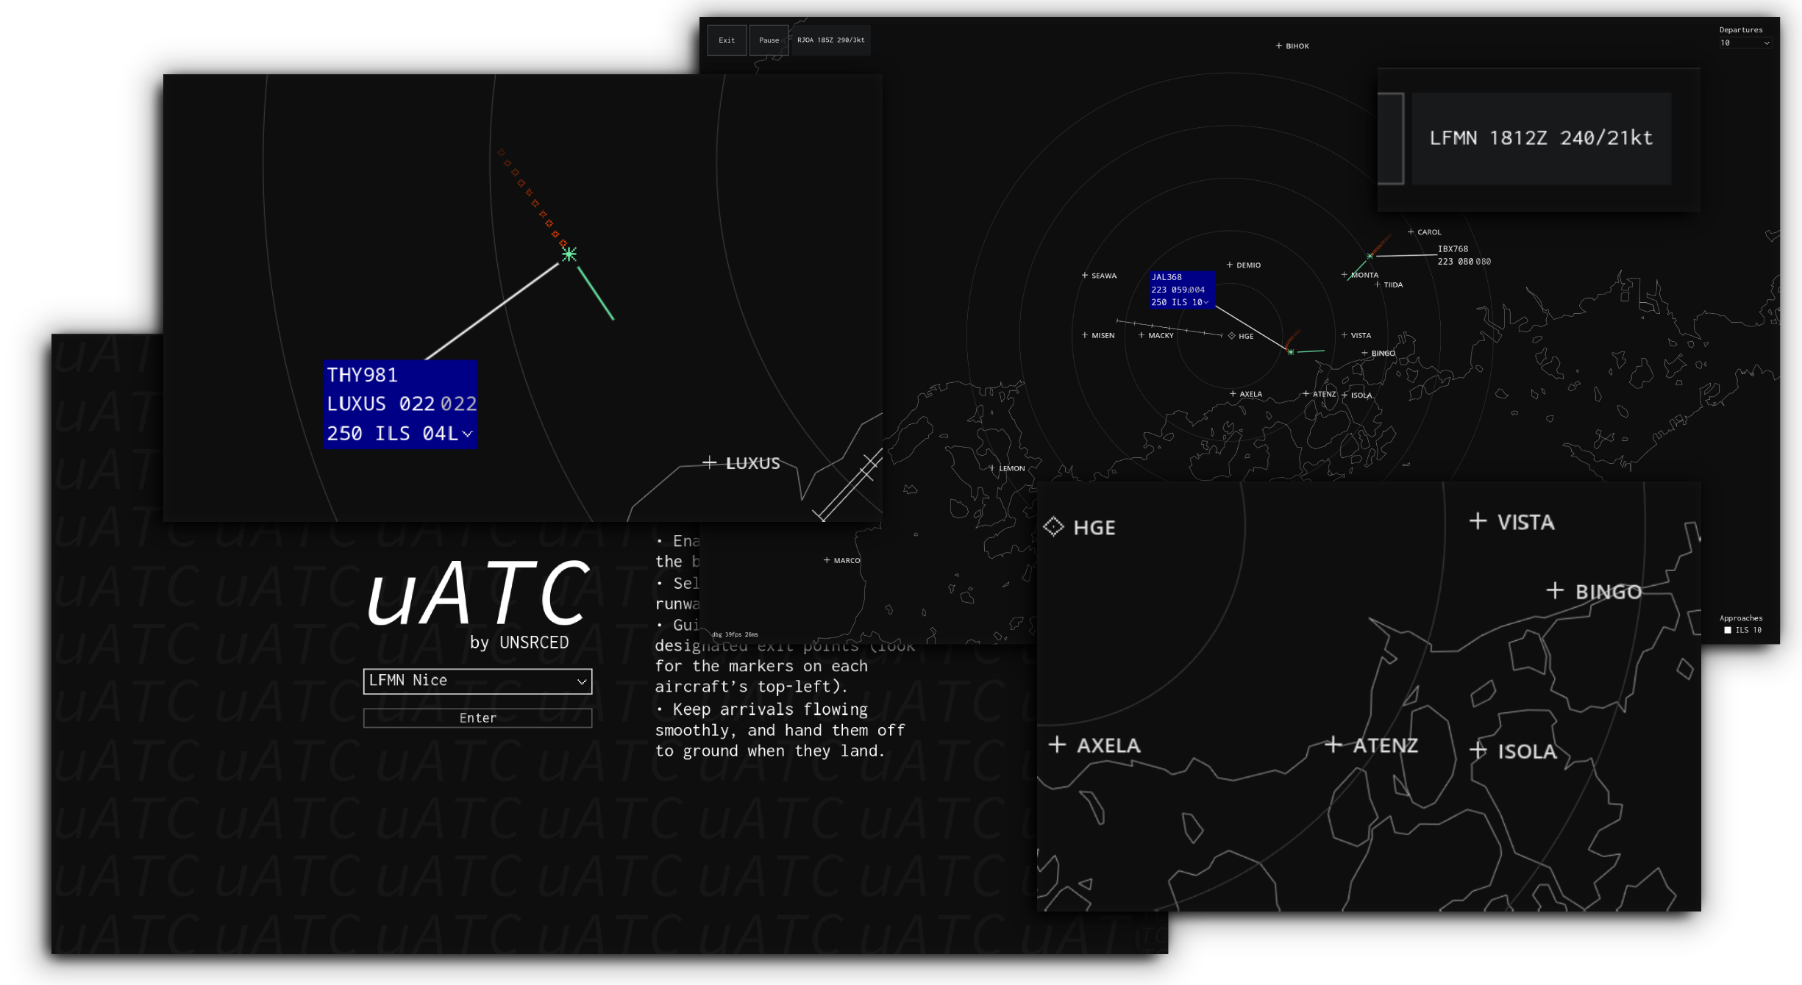Select the BIHOK waypoint cross at top
Screen dimensions: 1802x985
tap(1278, 45)
